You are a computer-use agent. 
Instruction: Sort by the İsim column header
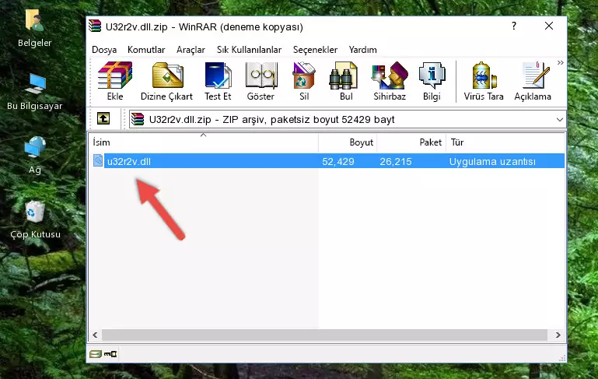coord(204,142)
